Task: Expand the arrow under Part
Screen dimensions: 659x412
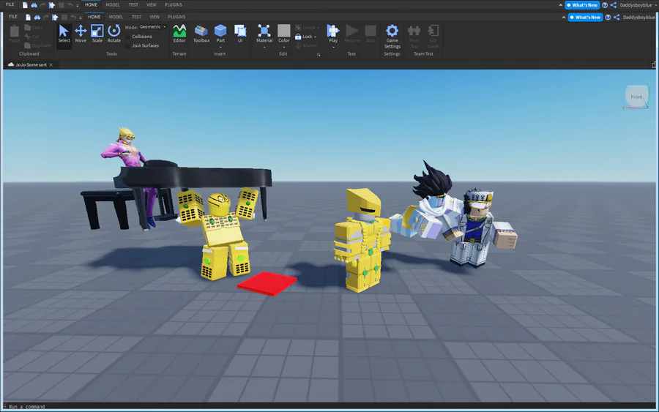Action: coord(220,47)
